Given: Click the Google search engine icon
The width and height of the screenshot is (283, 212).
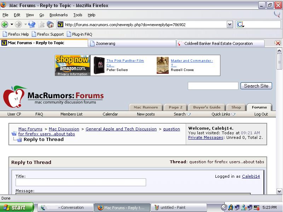Looking at the screenshot, I should click(241, 24).
